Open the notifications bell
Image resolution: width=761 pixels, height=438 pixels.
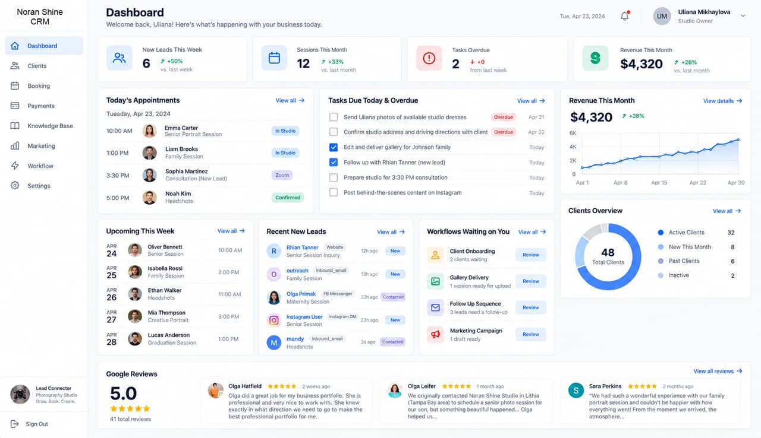[624, 16]
